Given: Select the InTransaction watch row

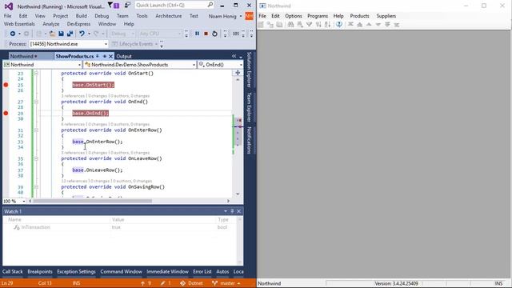Looking at the screenshot, I should pos(121,227).
